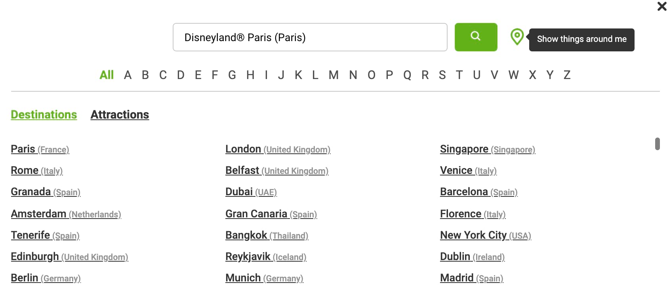The height and width of the screenshot is (298, 671).
Task: Click the vertical scrollbar thumb
Action: point(658,144)
